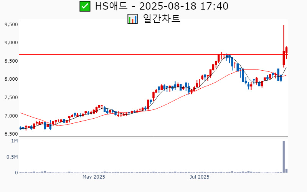Click the 8,000 price axis label

click(x=11, y=79)
